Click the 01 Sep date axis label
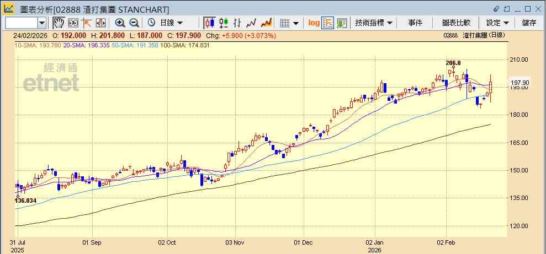Screen dimensions: 546x254 [x=91, y=242]
